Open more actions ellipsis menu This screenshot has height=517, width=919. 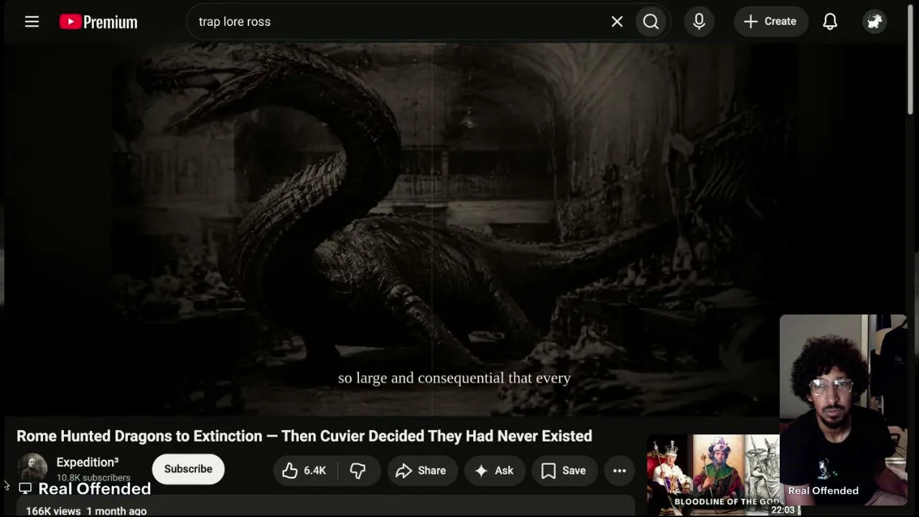[620, 470]
